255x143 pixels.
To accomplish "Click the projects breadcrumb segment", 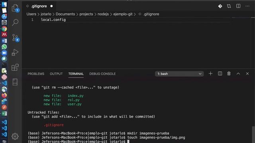I will point(86,14).
